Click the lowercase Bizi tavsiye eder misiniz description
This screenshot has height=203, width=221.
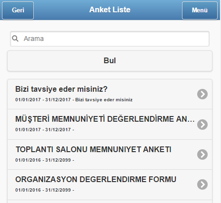pos(104,100)
